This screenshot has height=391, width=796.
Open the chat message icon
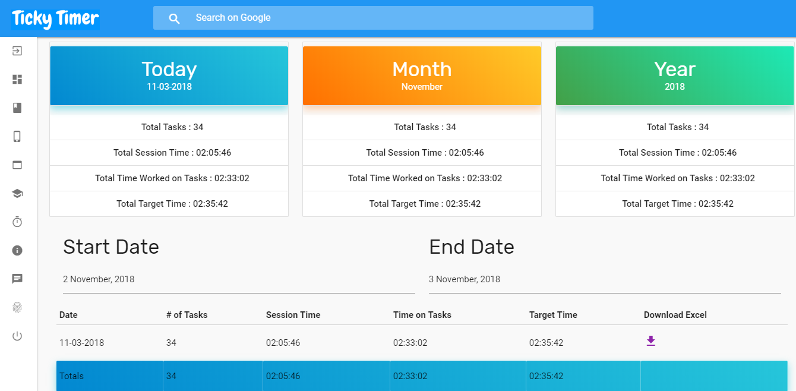point(17,279)
